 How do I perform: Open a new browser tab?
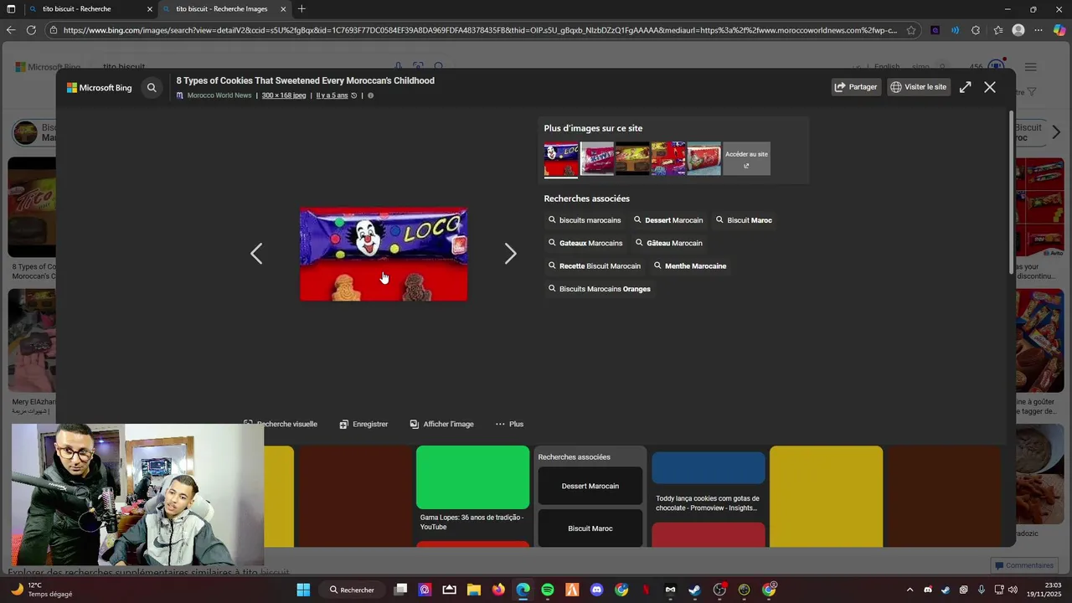click(301, 9)
